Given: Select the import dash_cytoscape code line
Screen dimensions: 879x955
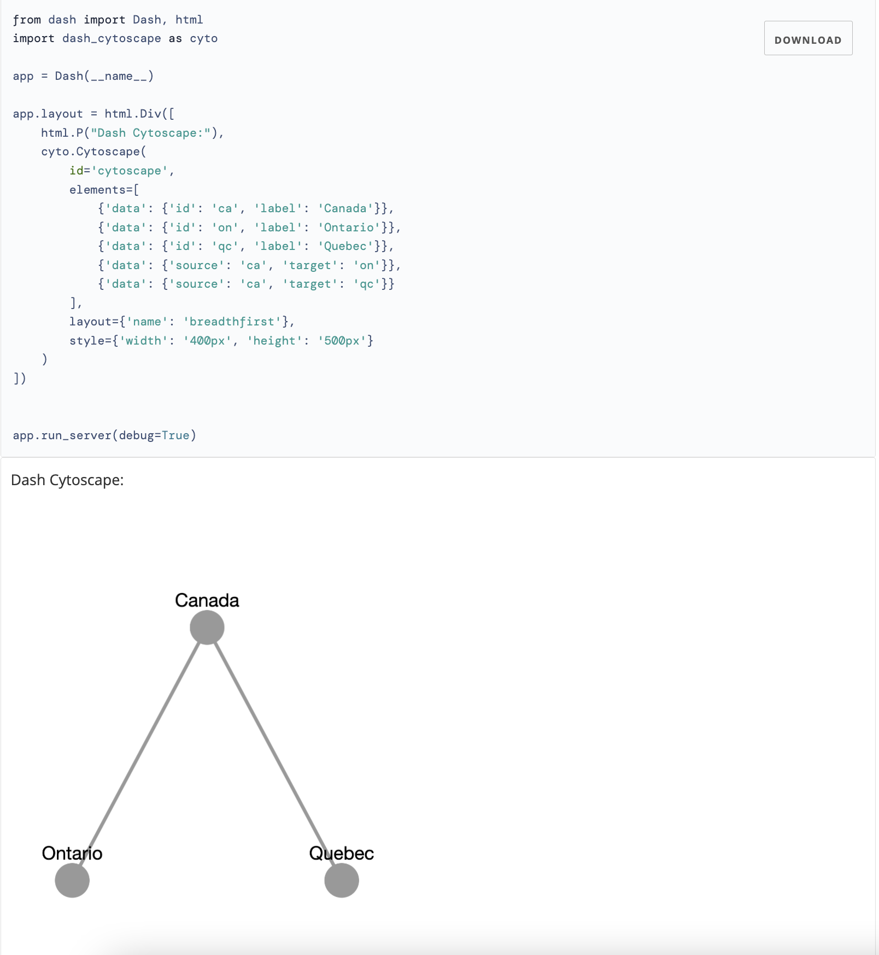Looking at the screenshot, I should [x=115, y=38].
